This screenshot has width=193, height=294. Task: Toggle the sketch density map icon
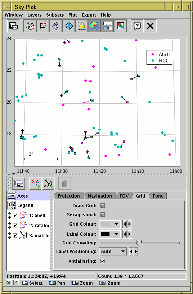click(95, 26)
